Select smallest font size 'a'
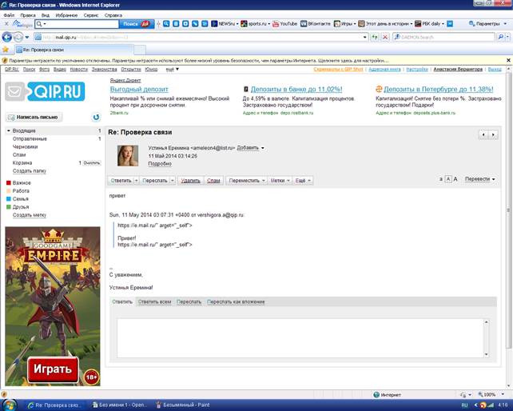This screenshot has width=513, height=411. (441, 179)
